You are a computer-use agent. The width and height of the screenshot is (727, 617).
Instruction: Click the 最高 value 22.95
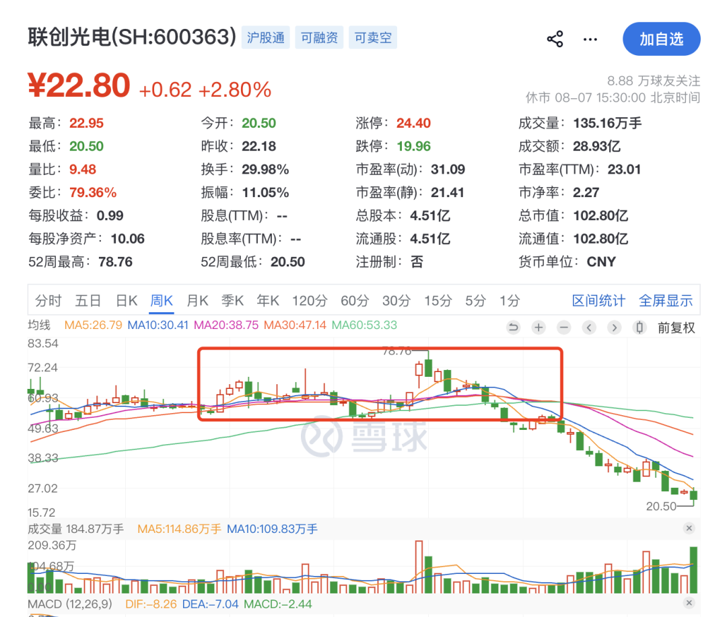(86, 123)
